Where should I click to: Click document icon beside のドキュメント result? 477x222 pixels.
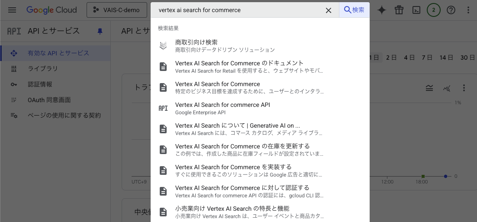point(163,67)
